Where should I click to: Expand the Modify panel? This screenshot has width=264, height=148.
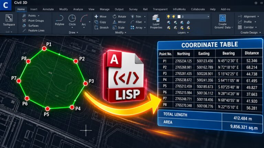pyautogui.click(x=121, y=33)
